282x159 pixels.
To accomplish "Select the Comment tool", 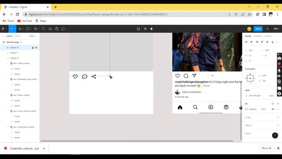I will point(63,29).
